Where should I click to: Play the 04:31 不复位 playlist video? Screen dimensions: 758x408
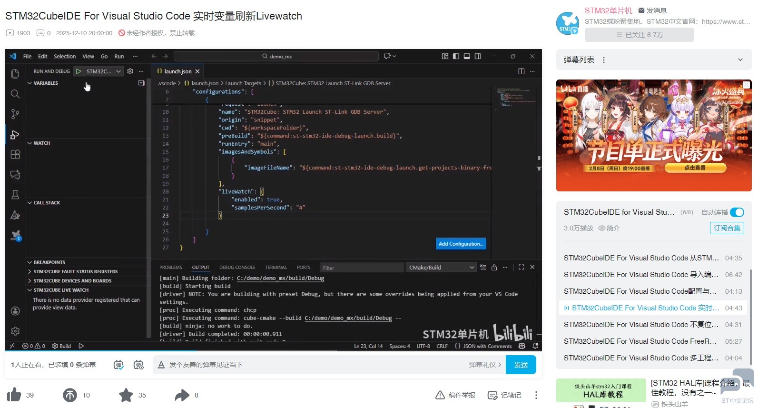(653, 325)
